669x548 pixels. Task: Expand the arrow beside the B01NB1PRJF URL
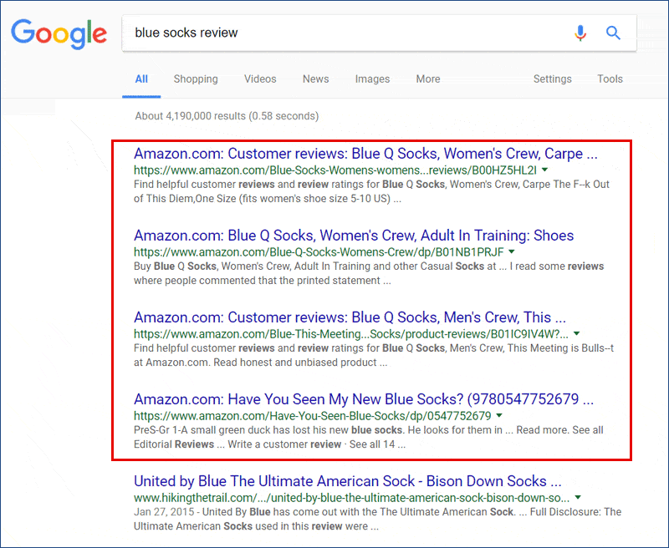point(512,251)
